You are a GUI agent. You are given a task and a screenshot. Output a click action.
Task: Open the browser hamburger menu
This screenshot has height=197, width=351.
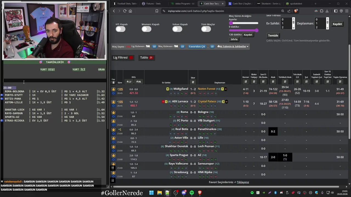point(347,11)
